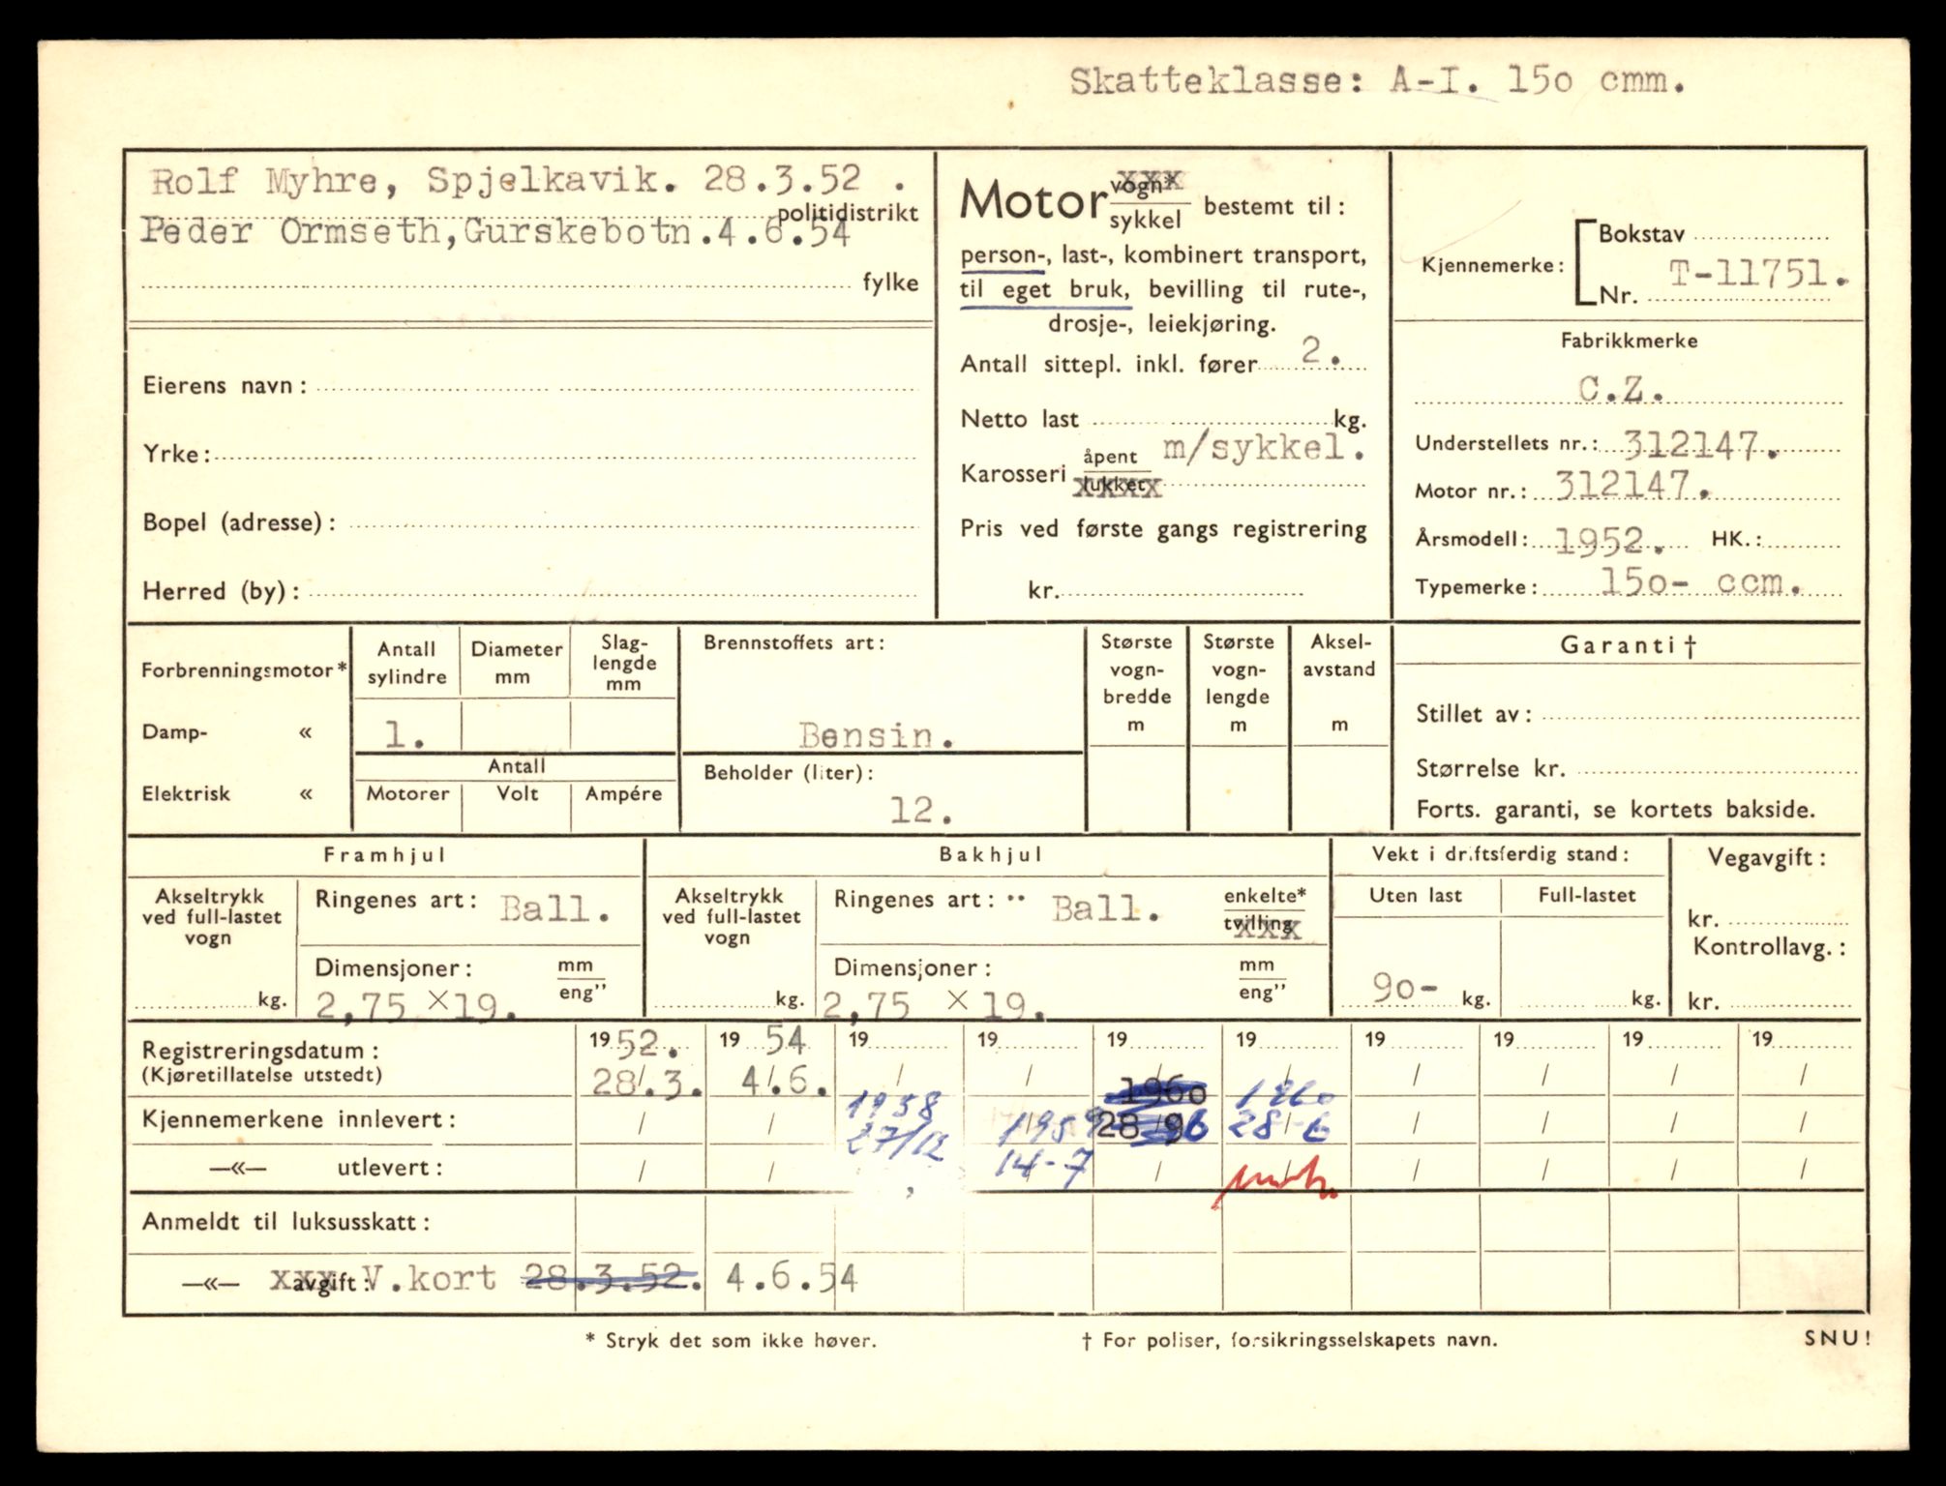The height and width of the screenshot is (1486, 1946).
Task: Click the cylinder count value '1.'
Action: tap(404, 735)
